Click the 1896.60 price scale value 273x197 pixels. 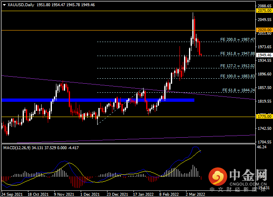(264, 74)
